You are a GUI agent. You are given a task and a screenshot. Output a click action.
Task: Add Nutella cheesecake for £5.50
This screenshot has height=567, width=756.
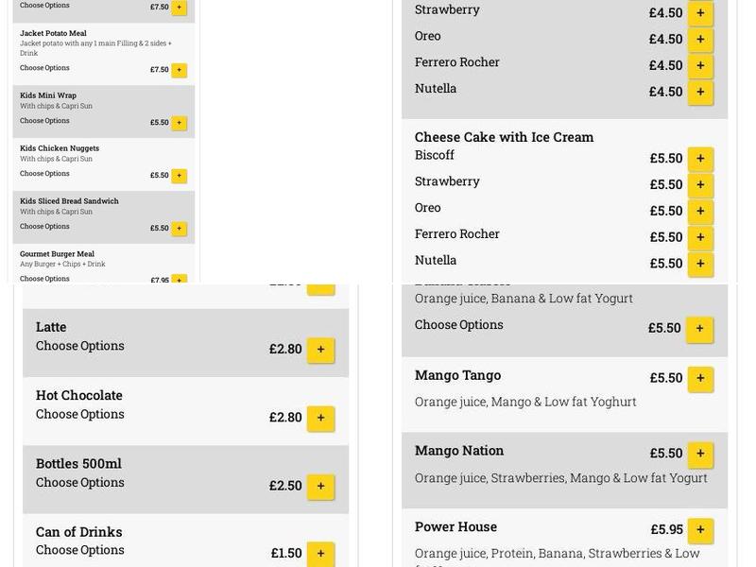(699, 264)
